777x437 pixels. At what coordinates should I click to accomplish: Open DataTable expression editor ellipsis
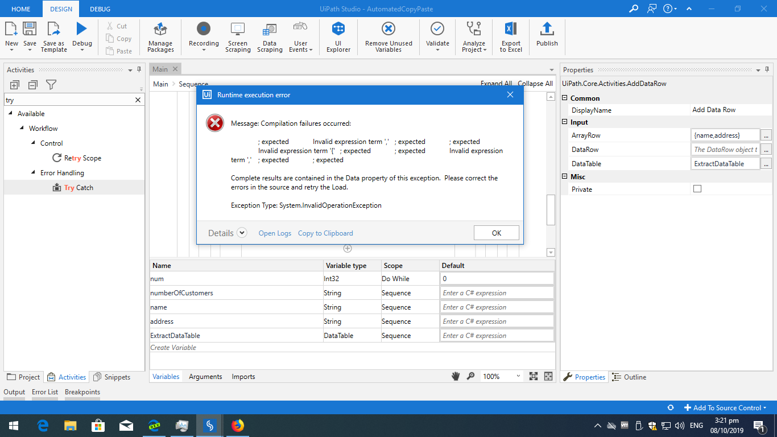767,164
